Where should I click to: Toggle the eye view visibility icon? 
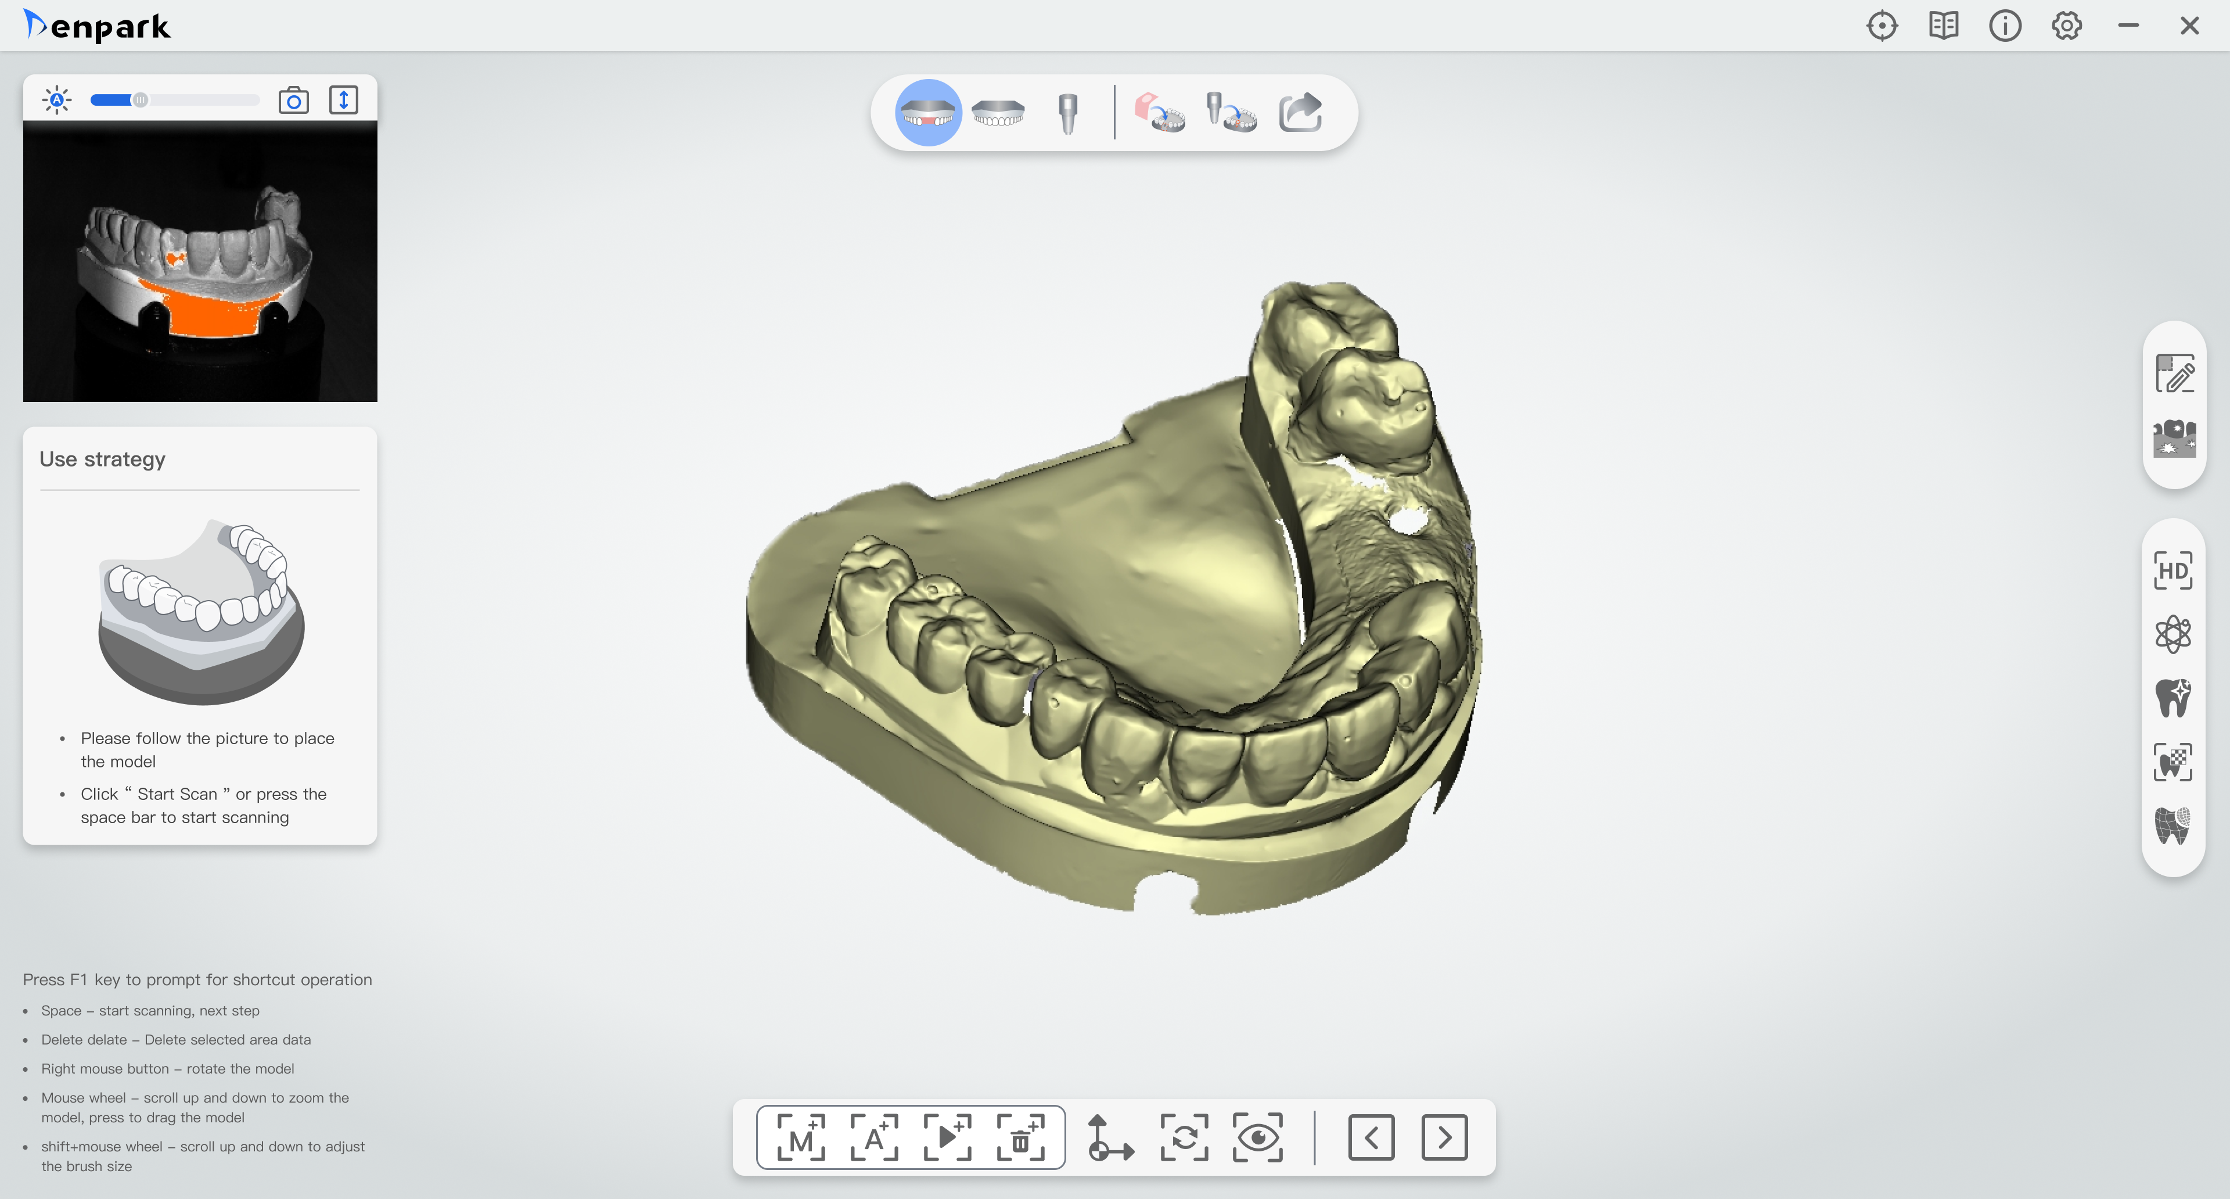(x=1257, y=1137)
